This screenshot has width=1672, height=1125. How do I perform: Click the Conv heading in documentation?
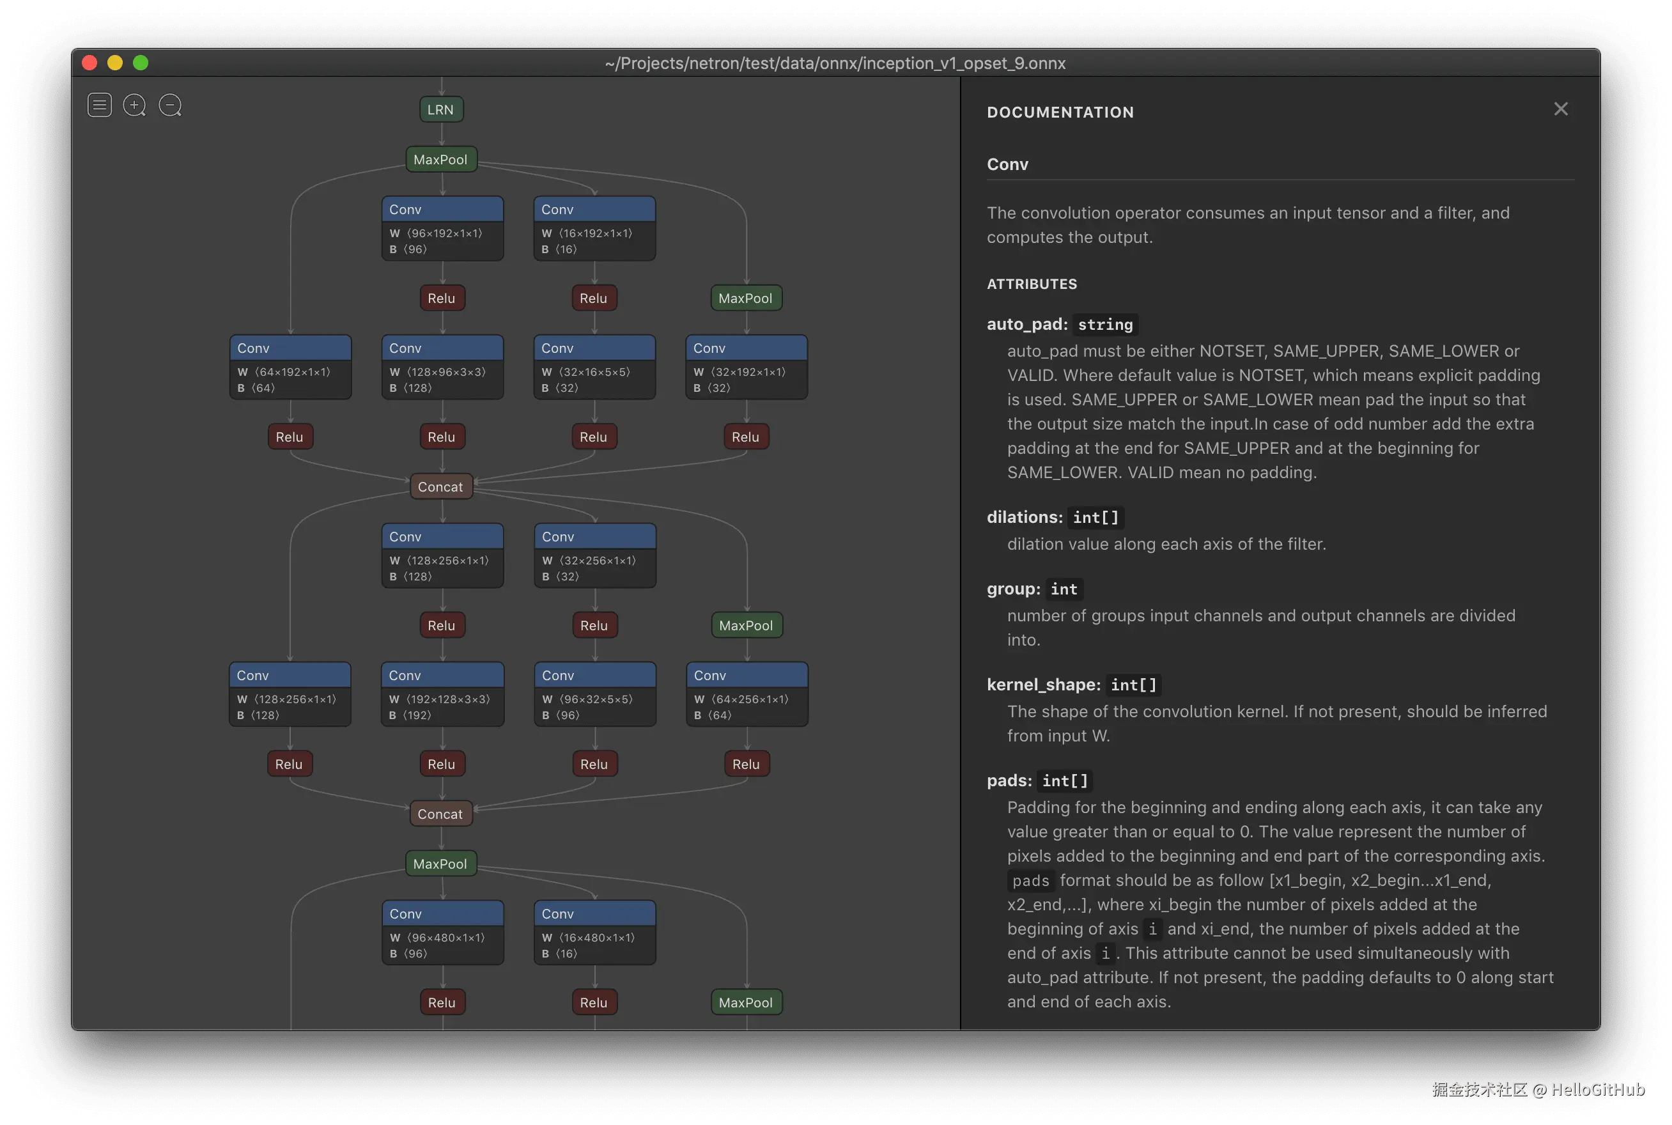1007,164
